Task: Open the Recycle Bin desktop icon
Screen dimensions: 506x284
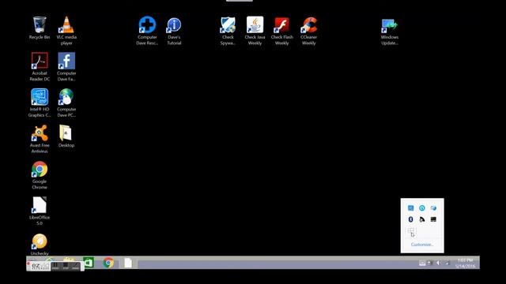Action: (x=40, y=28)
